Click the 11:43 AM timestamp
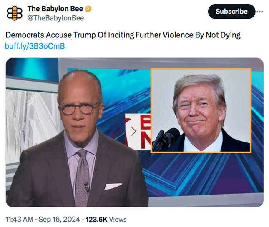Image resolution: width=269 pixels, height=227 pixels. coord(20,219)
